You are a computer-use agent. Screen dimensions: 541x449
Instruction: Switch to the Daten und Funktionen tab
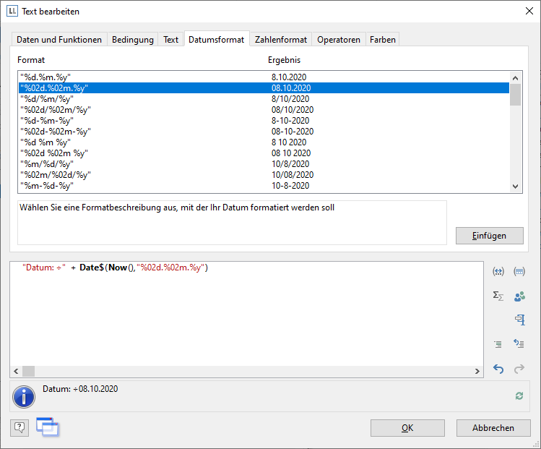[59, 40]
